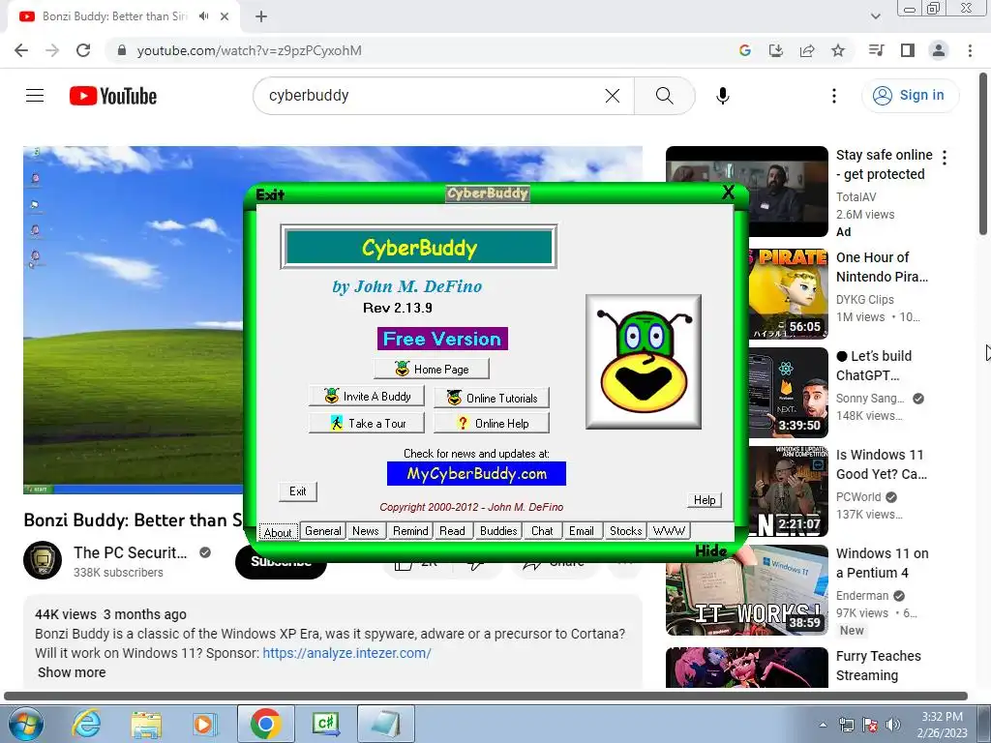Screen dimensions: 991x743
Task: Open CyberBuddy Home Page button
Action: [432, 369]
